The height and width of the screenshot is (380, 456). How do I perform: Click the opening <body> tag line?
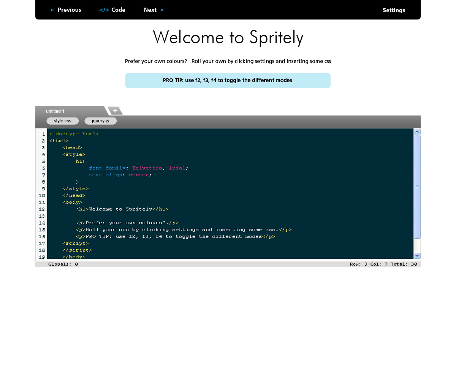72,202
